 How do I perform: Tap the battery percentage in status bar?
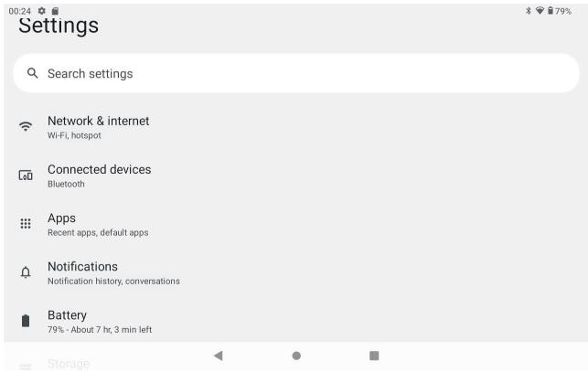point(563,11)
